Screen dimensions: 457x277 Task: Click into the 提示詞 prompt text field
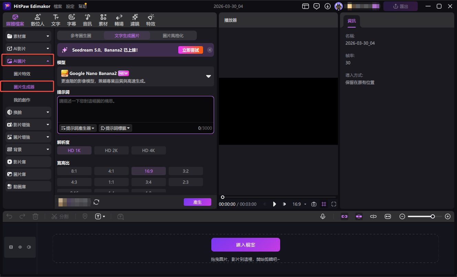135,109
